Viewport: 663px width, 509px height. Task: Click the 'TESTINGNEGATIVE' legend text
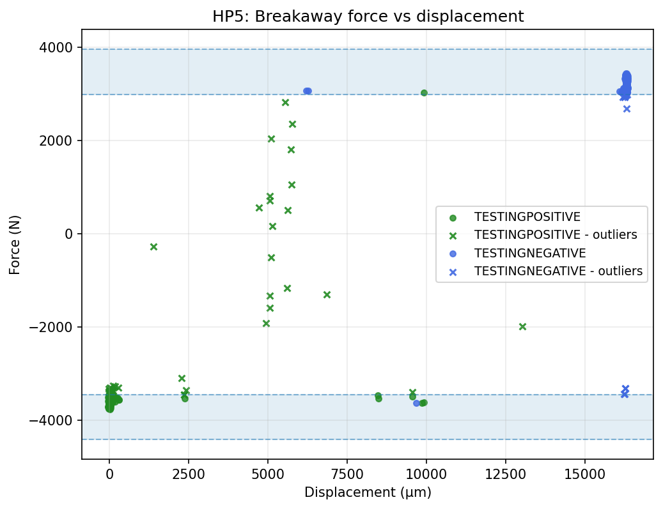tap(529, 253)
